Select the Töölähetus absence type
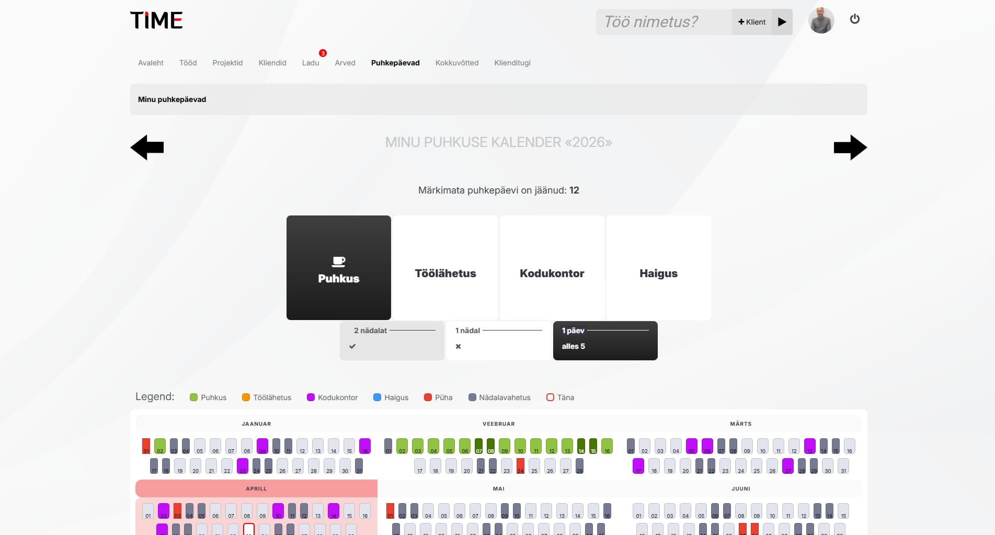 tap(445, 268)
